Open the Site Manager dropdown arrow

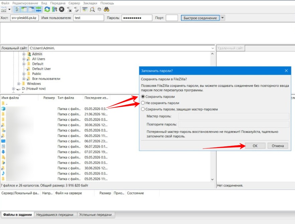pyautogui.click(x=9, y=9)
